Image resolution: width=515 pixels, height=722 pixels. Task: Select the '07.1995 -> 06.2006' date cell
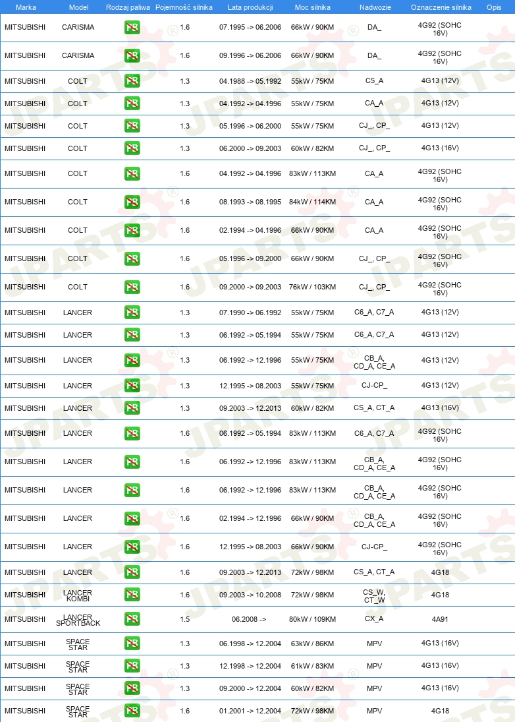pos(250,27)
